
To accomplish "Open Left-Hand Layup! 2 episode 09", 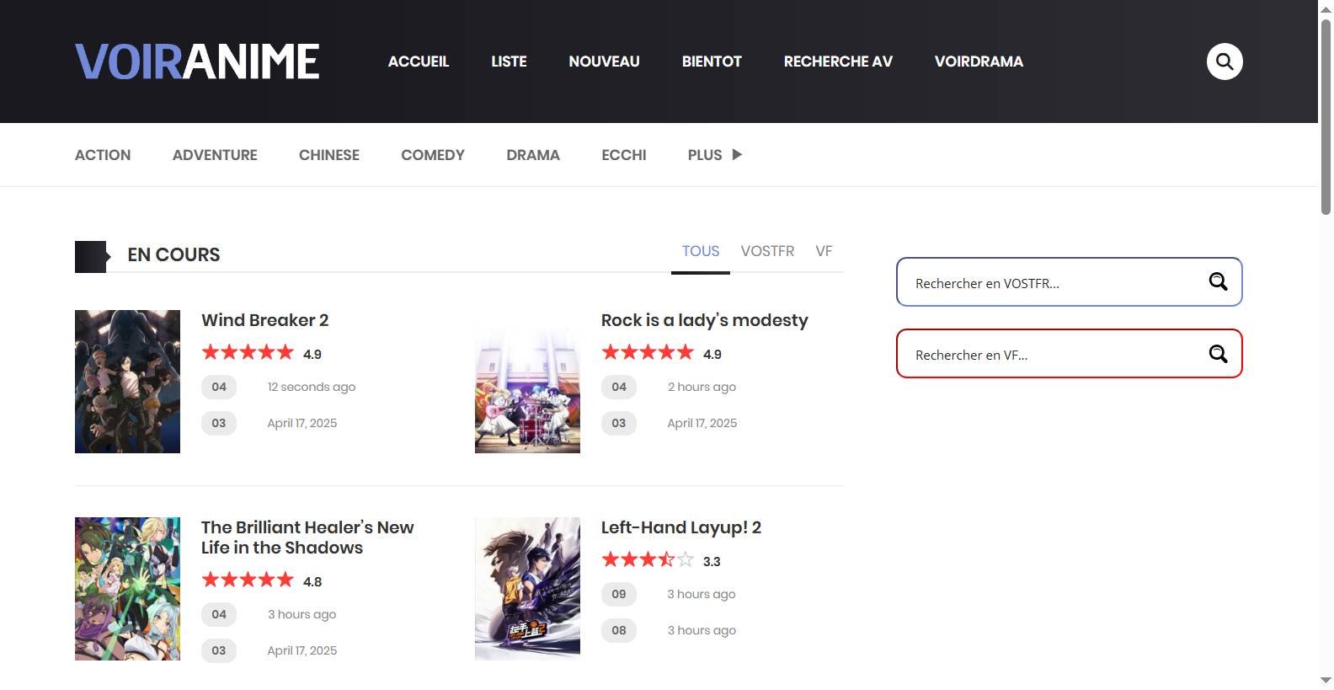I will coord(619,594).
